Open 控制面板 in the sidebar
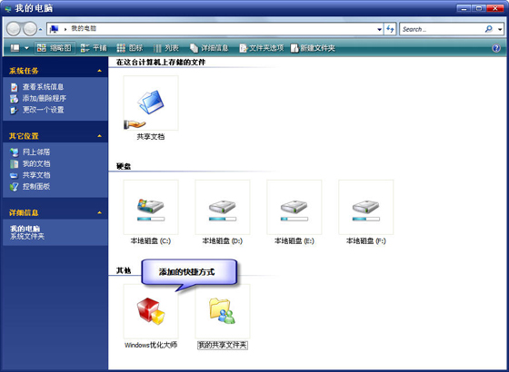The width and height of the screenshot is (509, 372). point(36,186)
